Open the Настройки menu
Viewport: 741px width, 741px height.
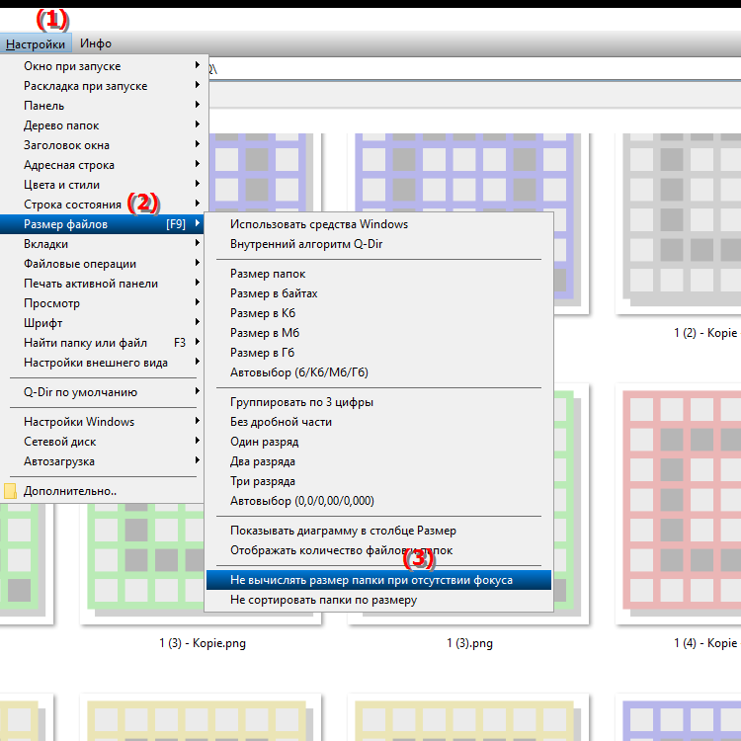pos(36,43)
